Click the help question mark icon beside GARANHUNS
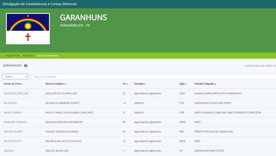 pos(26,66)
